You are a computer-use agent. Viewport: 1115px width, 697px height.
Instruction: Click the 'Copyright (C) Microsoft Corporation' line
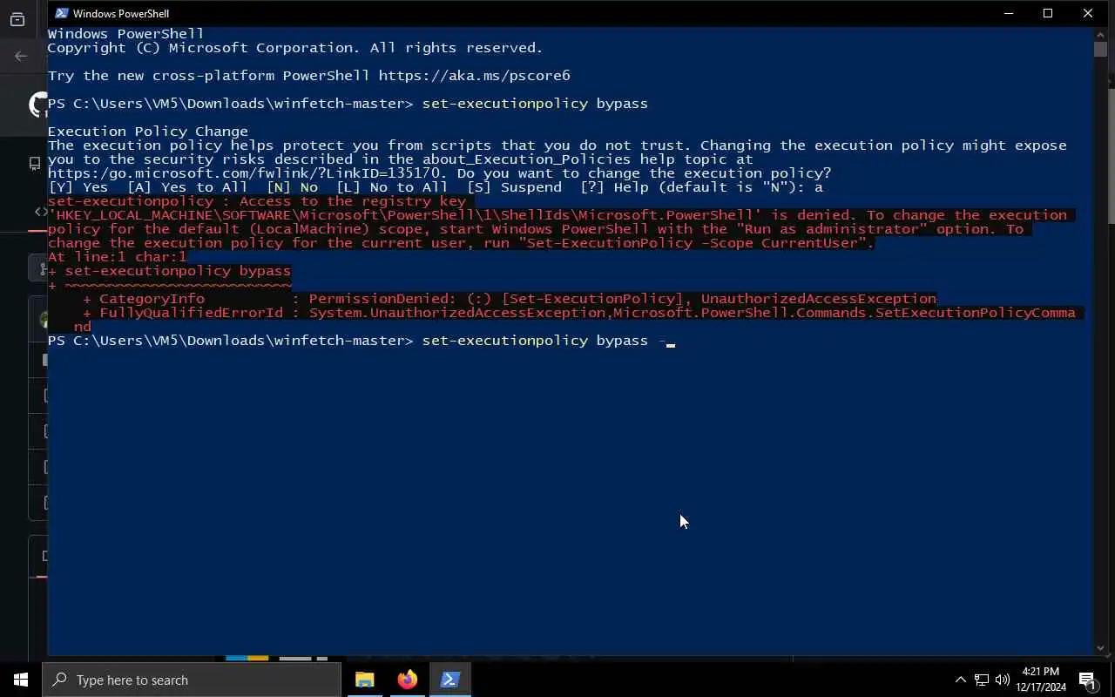tap(295, 48)
